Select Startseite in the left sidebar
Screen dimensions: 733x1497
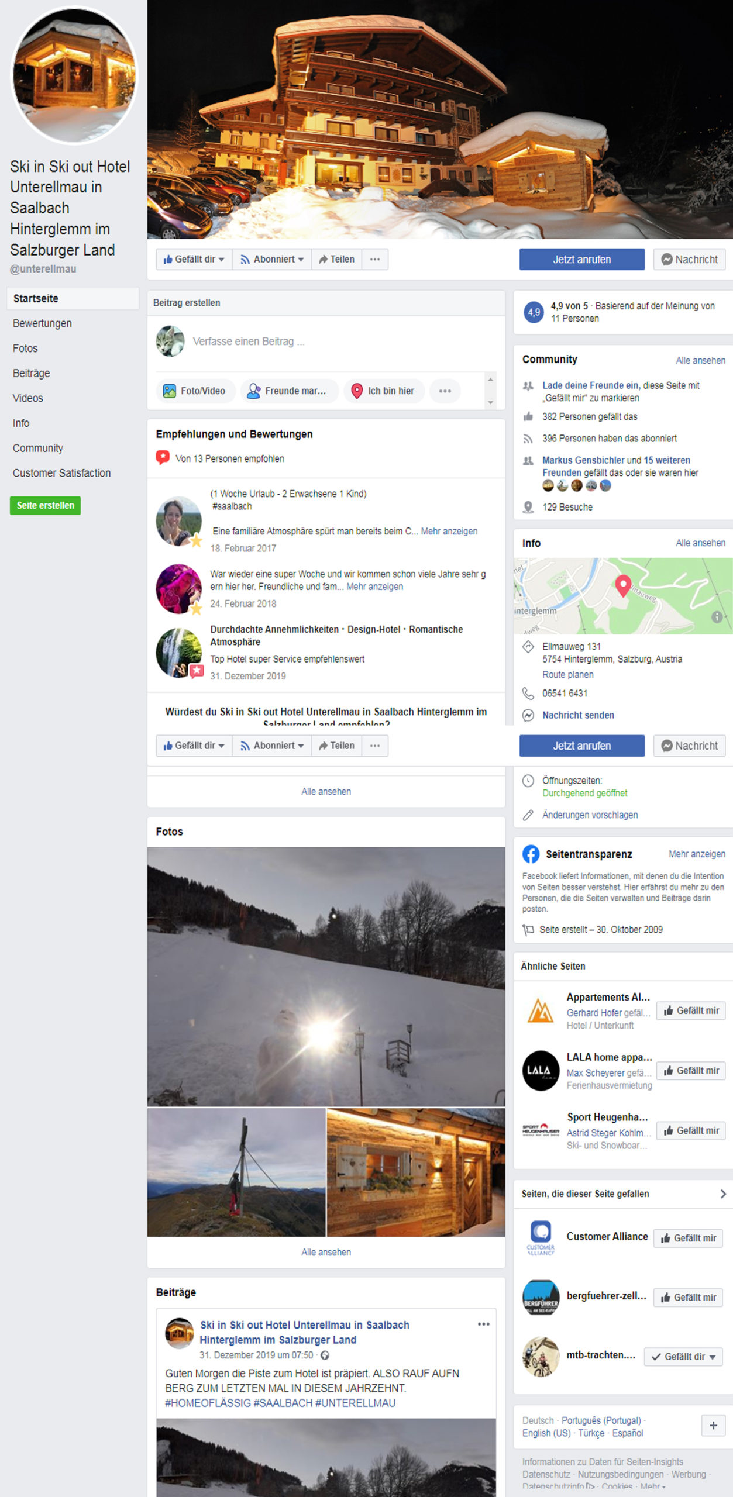pos(73,298)
